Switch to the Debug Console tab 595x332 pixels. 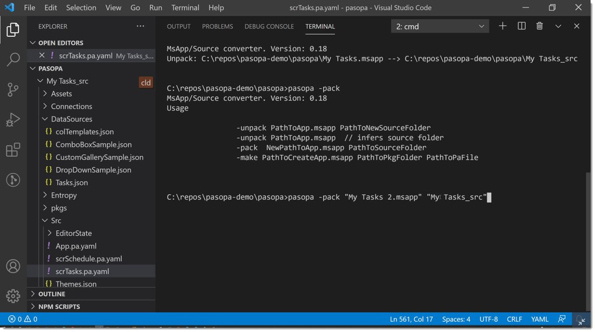[x=269, y=26]
